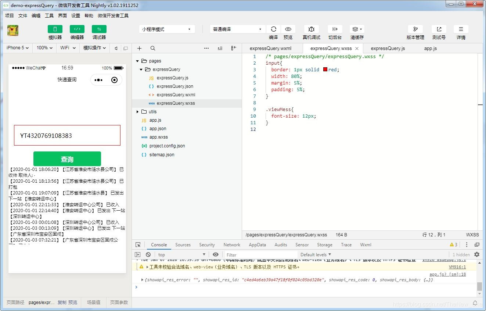The height and width of the screenshot is (311, 486).
Task: Click the file tree search icon
Action: (x=153, y=48)
